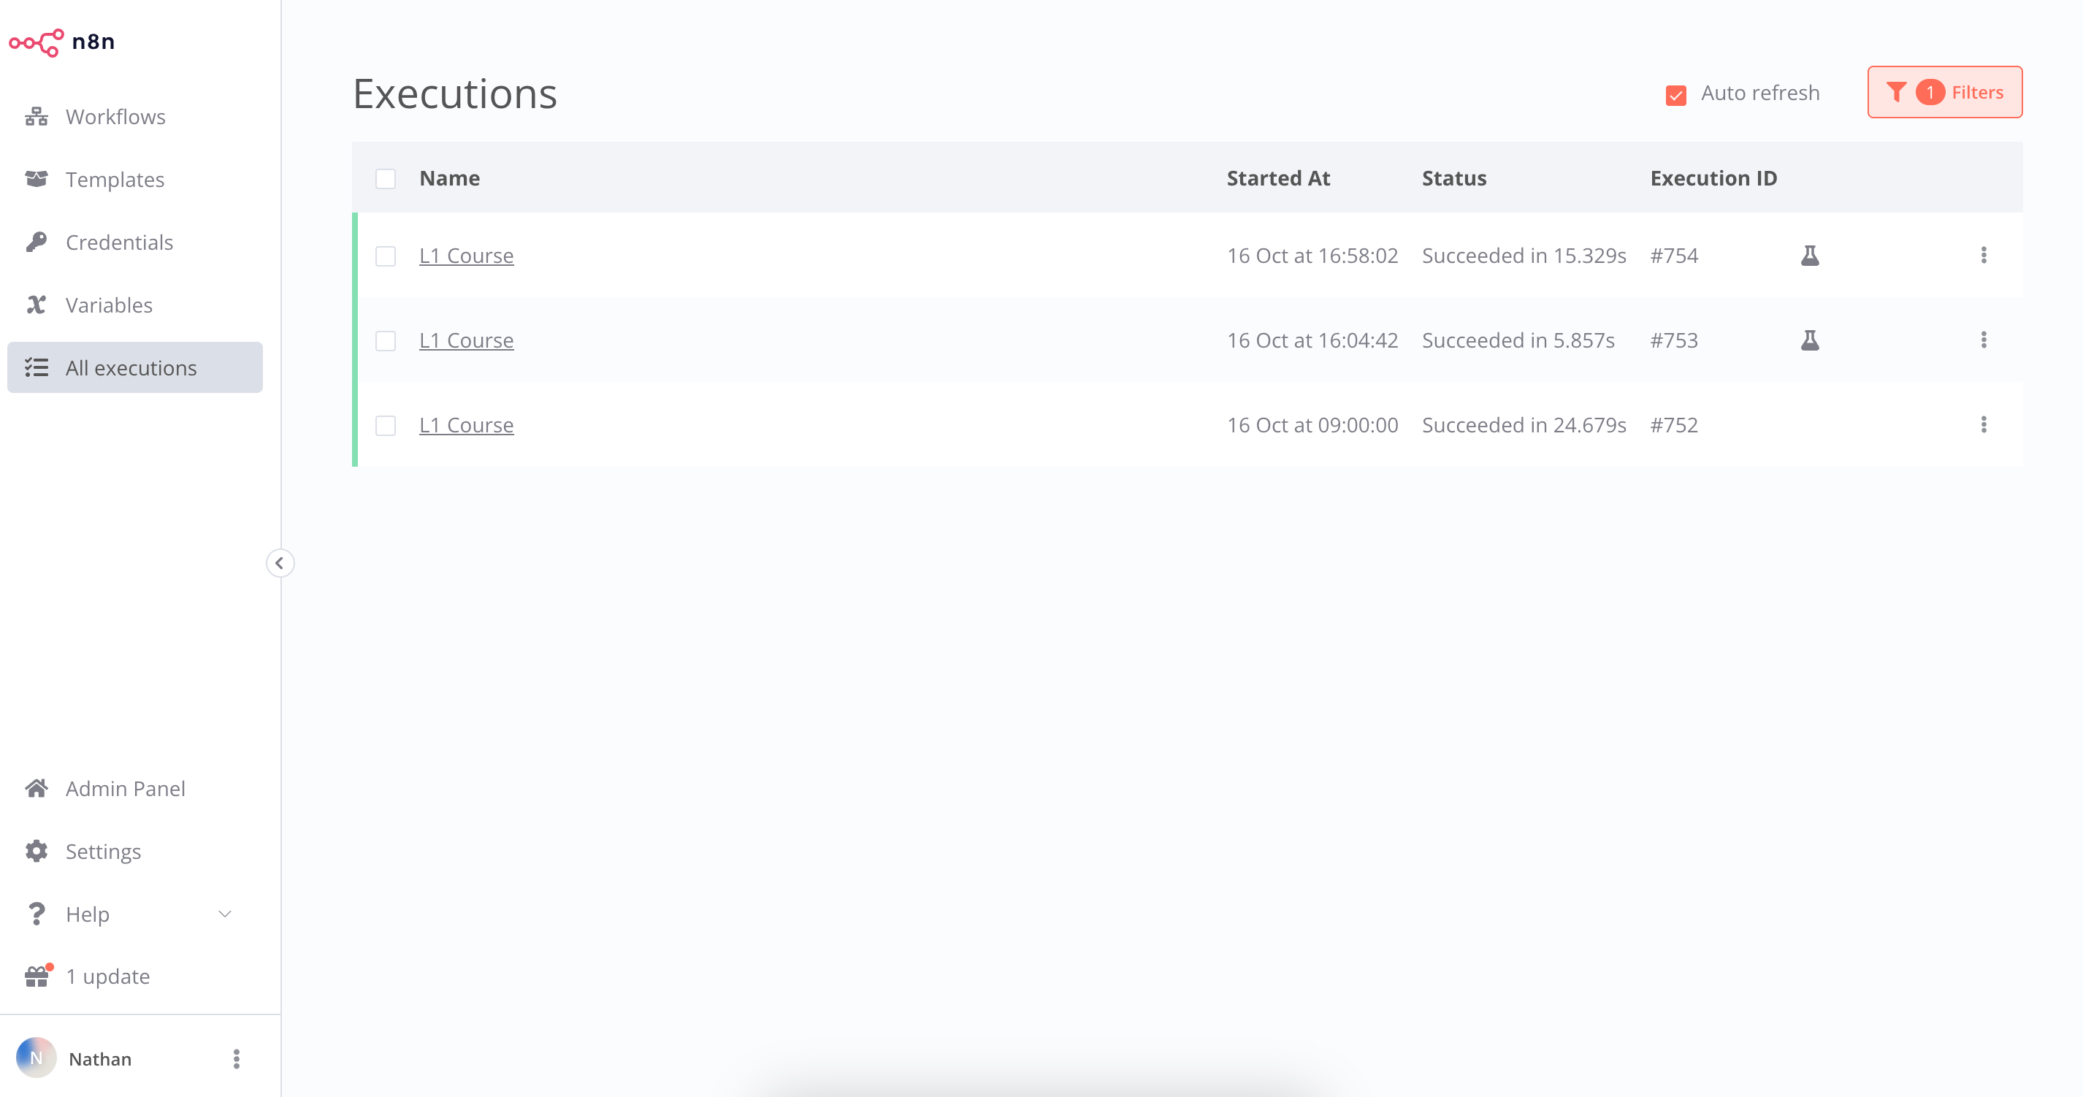Image resolution: width=2083 pixels, height=1097 pixels.
Task: Open the L1 Course execution #754
Action: pos(466,256)
